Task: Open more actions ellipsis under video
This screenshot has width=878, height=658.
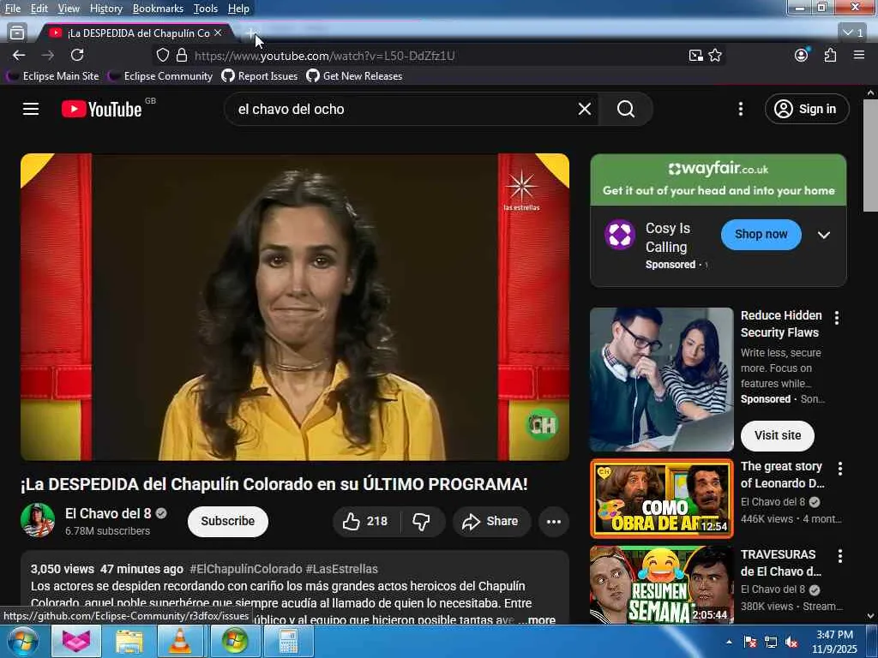Action: coord(553,522)
